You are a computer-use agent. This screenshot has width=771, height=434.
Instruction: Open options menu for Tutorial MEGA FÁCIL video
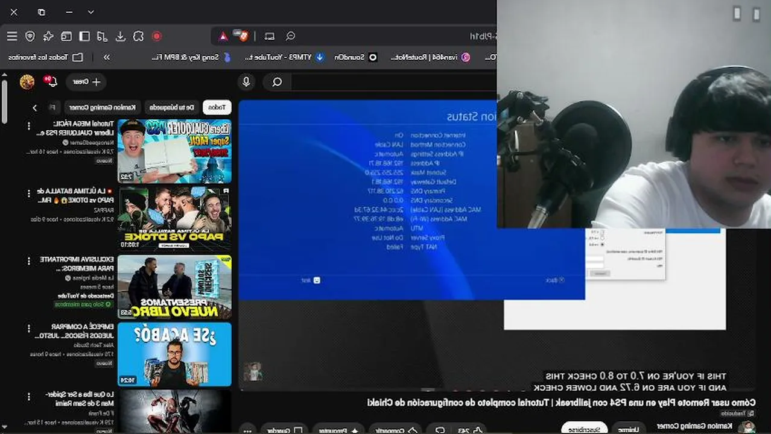[x=28, y=125]
